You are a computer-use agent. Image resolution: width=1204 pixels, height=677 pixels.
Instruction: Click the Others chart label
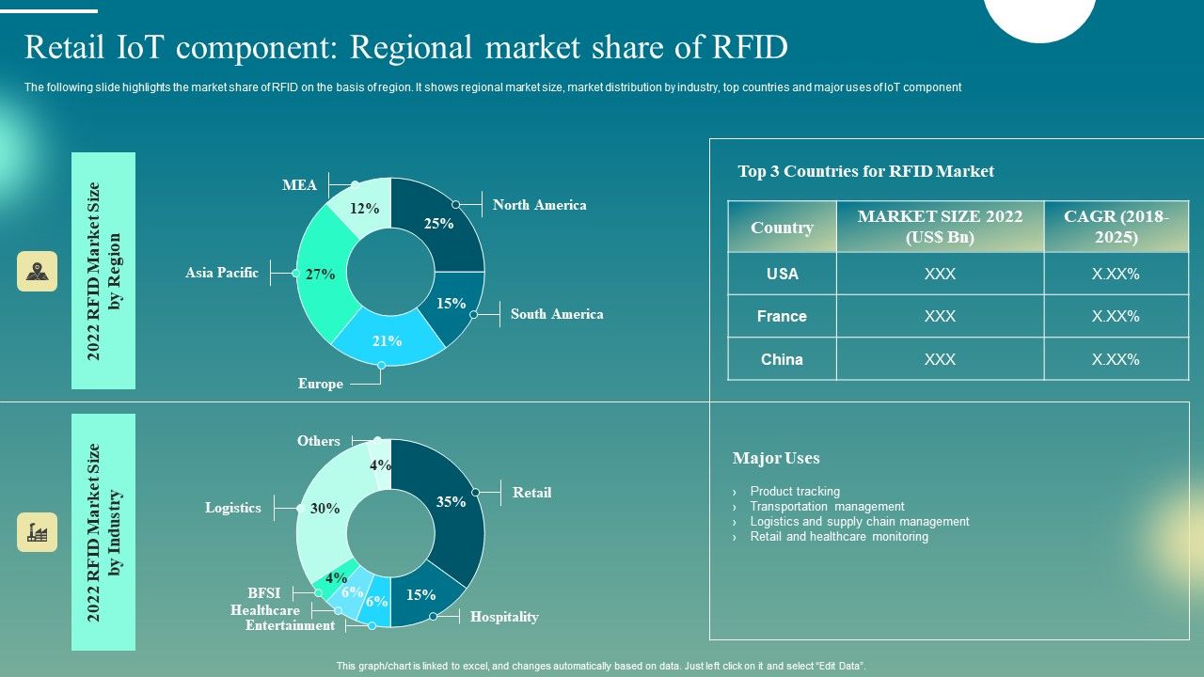point(319,441)
